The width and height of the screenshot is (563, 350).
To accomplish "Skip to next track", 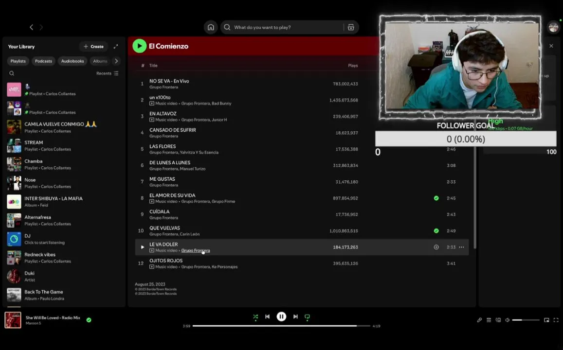I will click(x=295, y=316).
